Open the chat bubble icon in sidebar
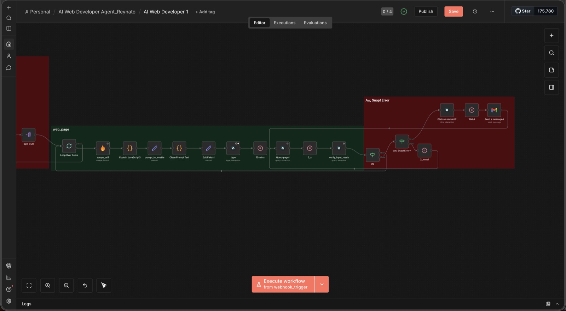 click(x=9, y=68)
